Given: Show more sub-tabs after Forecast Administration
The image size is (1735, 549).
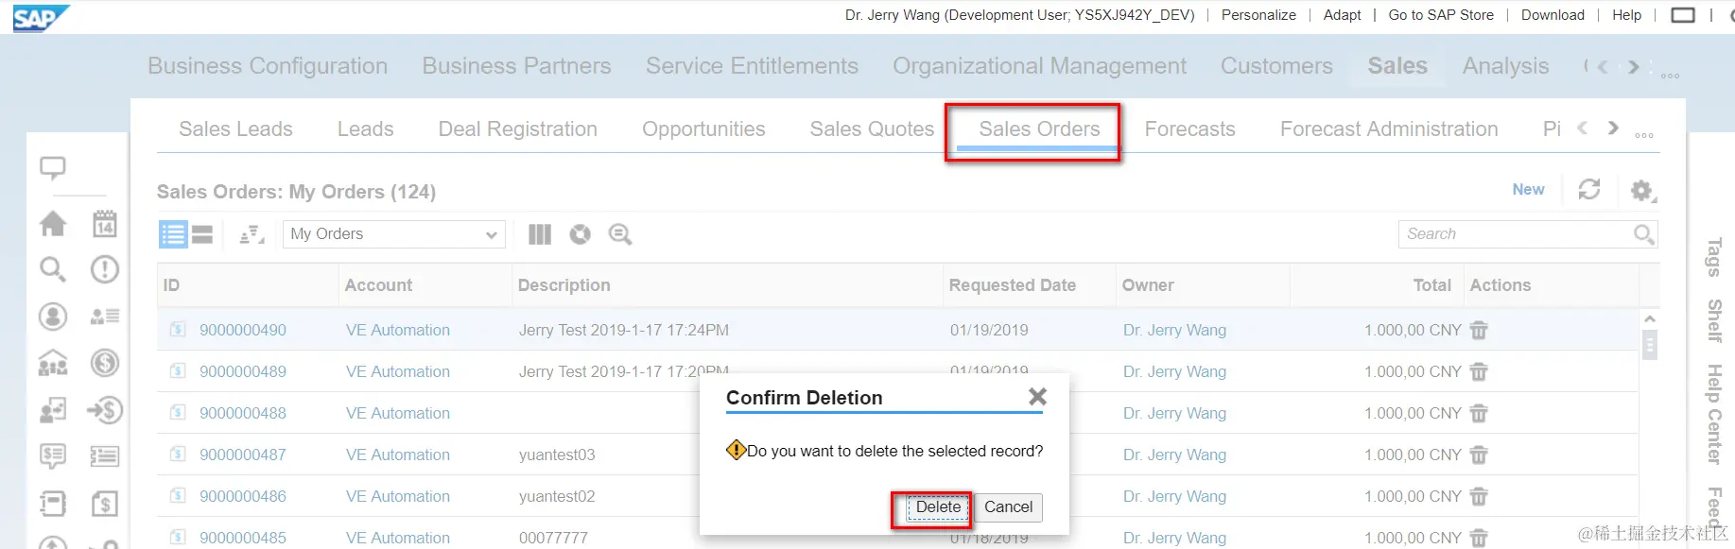Looking at the screenshot, I should [x=1613, y=128].
